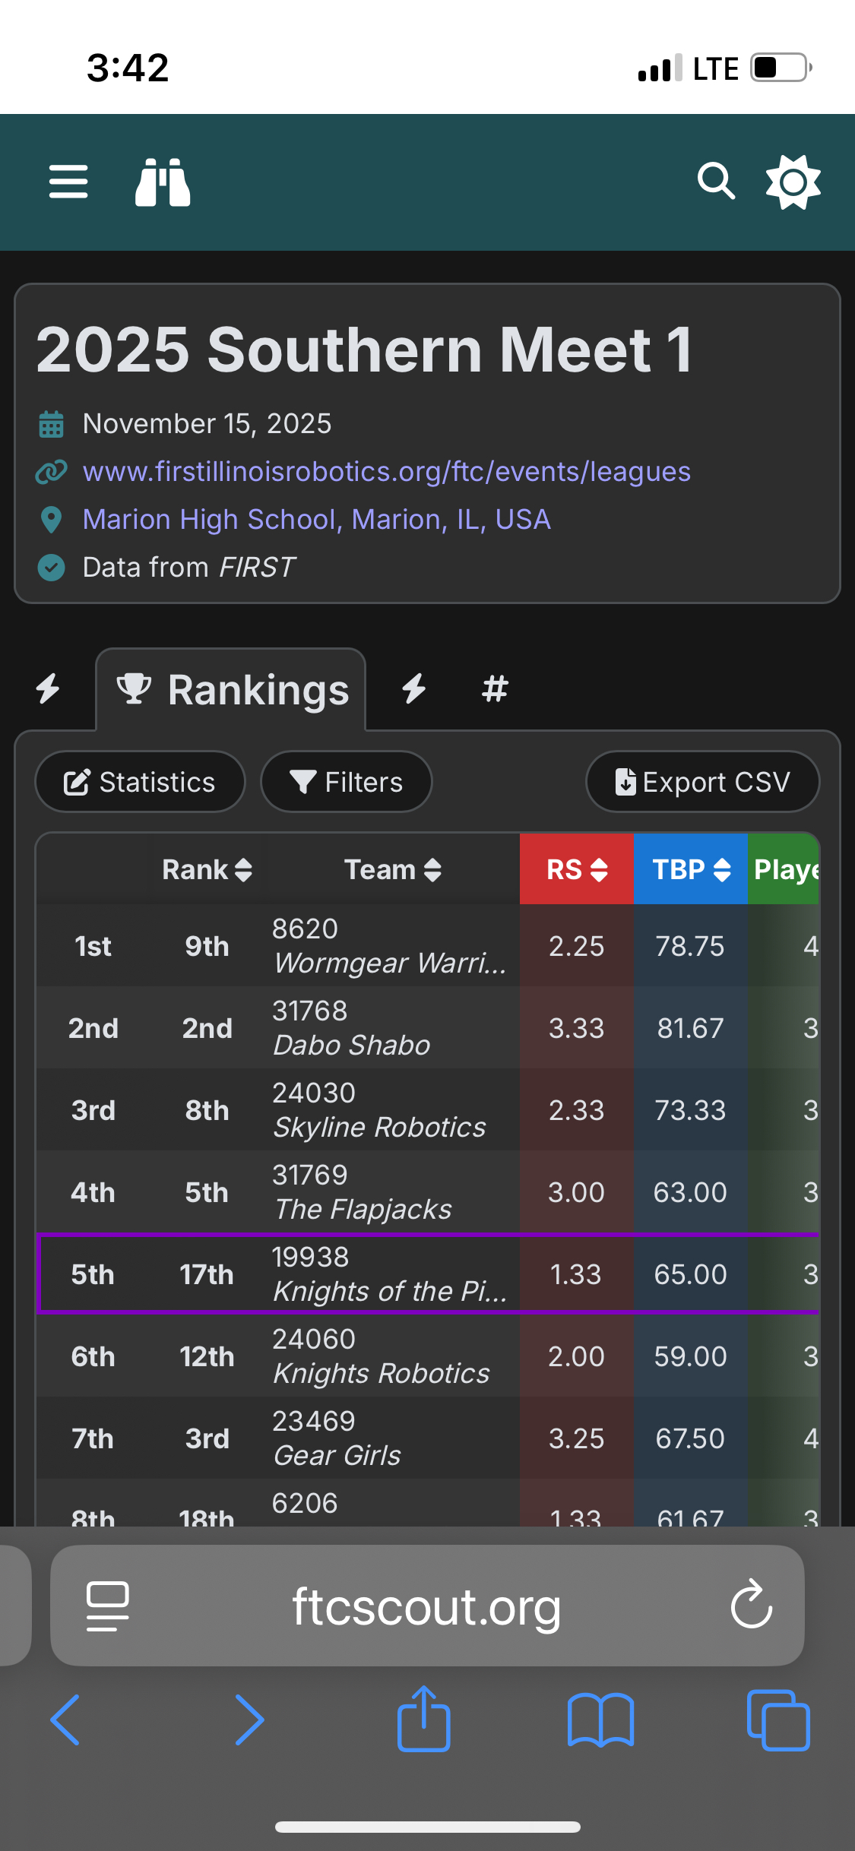This screenshot has height=1851, width=855.
Task: Sort table by Team column
Action: click(x=393, y=869)
